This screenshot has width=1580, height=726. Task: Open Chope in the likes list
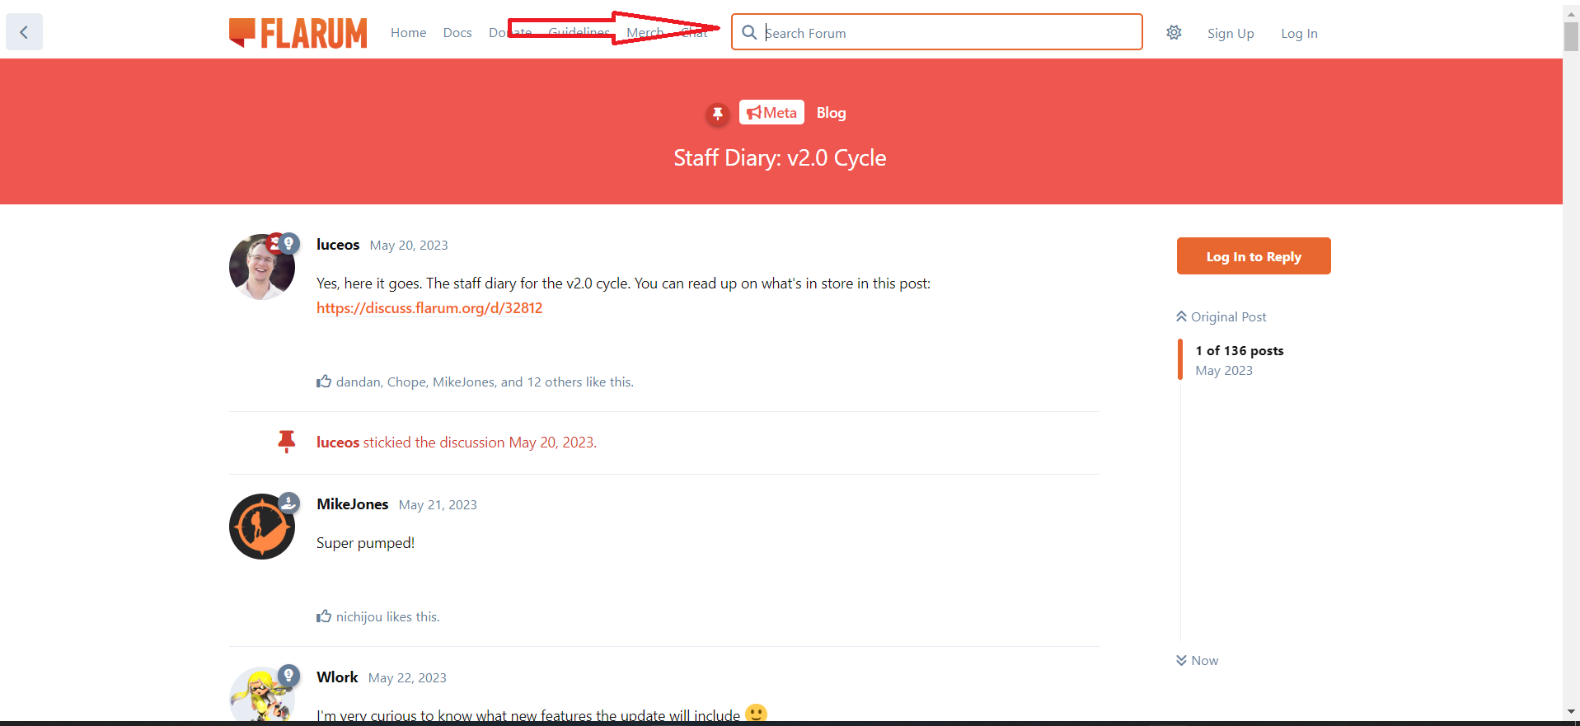406,382
